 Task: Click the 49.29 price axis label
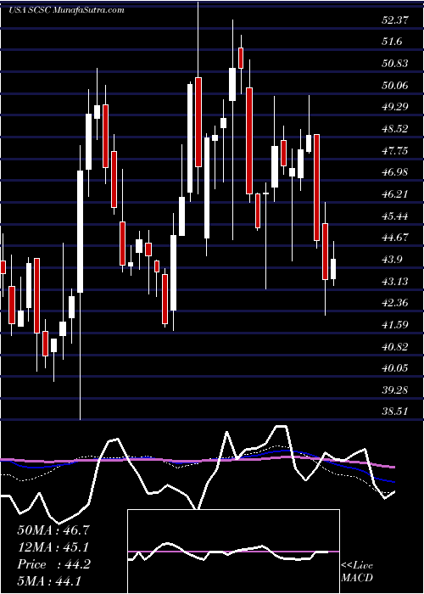click(x=395, y=107)
